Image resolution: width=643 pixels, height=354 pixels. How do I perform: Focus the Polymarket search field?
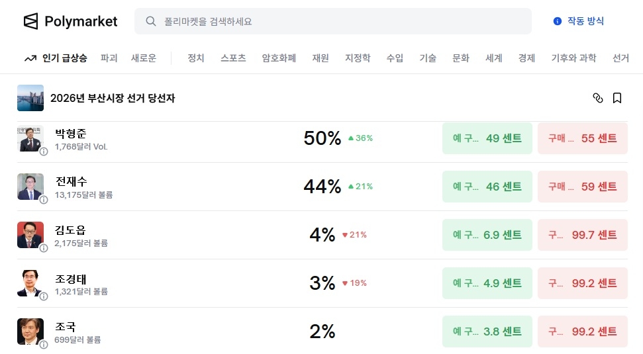[x=338, y=21]
